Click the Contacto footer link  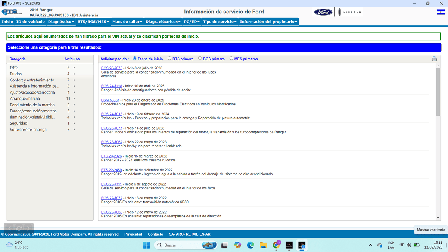(x=156, y=234)
